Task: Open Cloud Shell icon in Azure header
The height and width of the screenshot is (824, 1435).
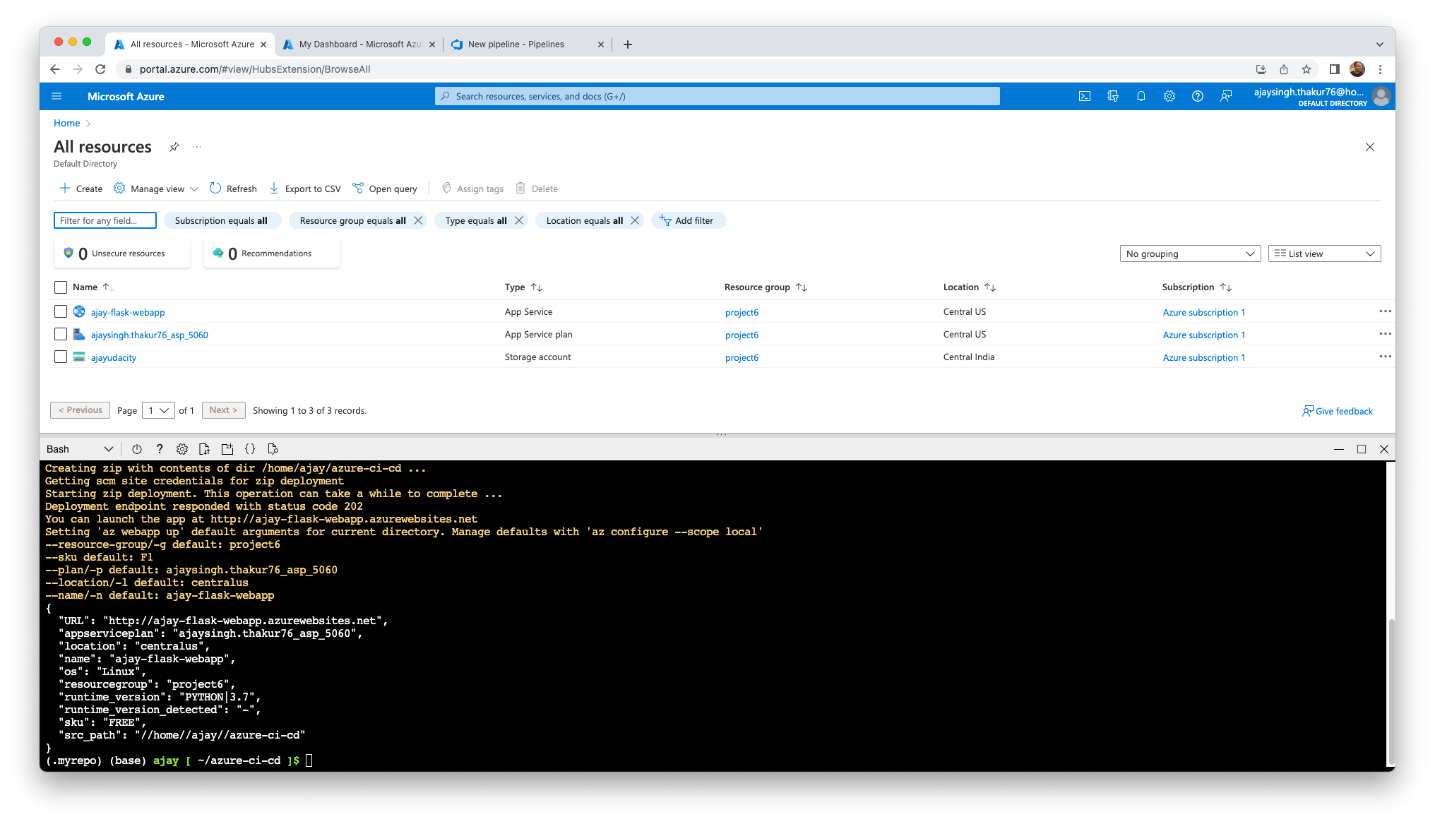Action: click(x=1084, y=97)
